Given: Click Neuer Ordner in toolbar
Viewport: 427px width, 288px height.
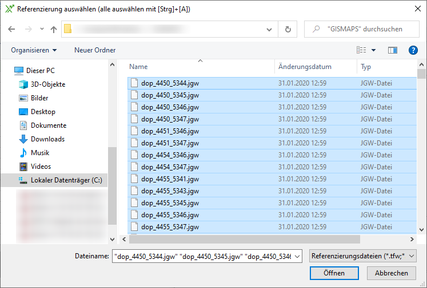Looking at the screenshot, I should 95,50.
